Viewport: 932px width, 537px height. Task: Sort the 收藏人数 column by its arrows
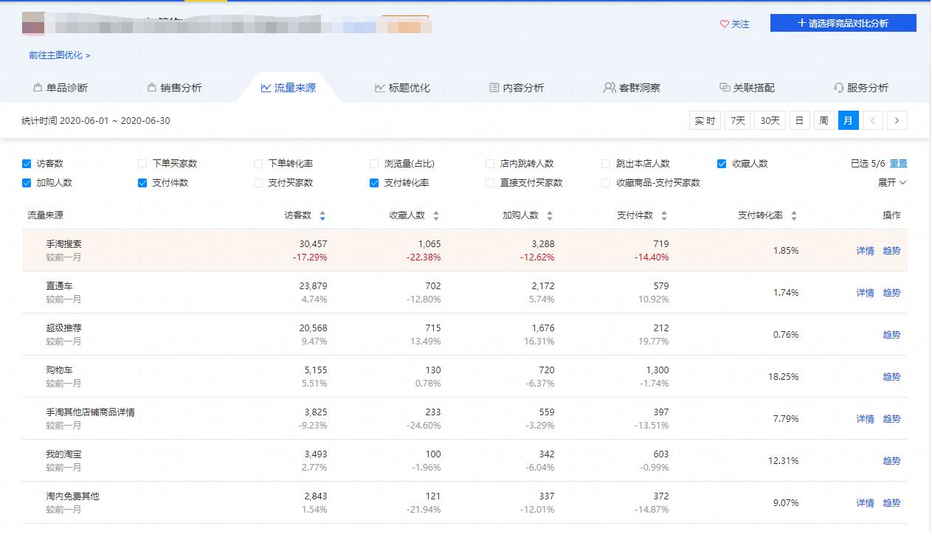tap(438, 215)
